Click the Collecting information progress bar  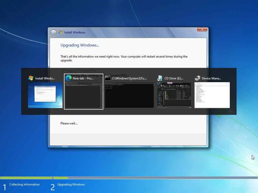26,178
